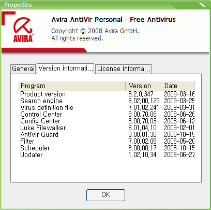Click version value 8.2.0.347

tap(141, 94)
